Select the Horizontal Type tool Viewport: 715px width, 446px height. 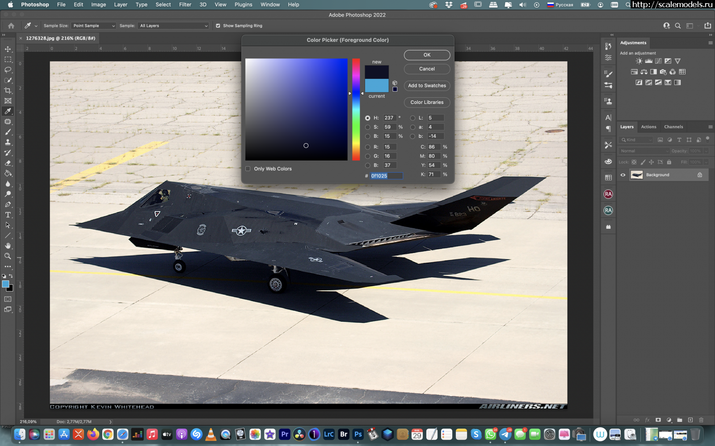pyautogui.click(x=8, y=215)
